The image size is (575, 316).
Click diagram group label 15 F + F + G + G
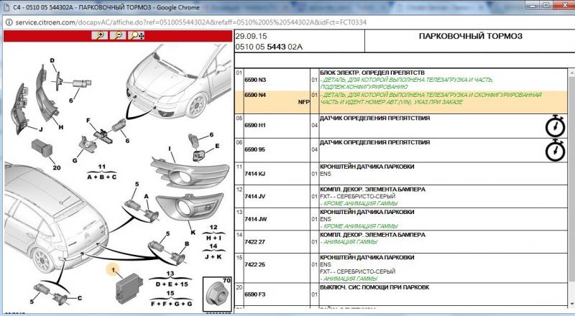(x=171, y=299)
